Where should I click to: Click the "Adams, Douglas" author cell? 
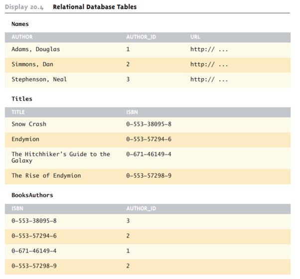tap(35, 50)
